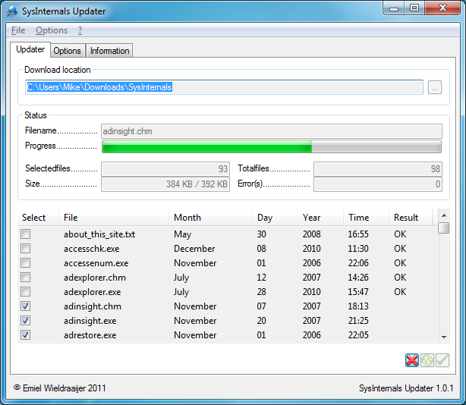
Task: Click the SysInternals Updater 1.0.1 version text
Action: click(406, 388)
